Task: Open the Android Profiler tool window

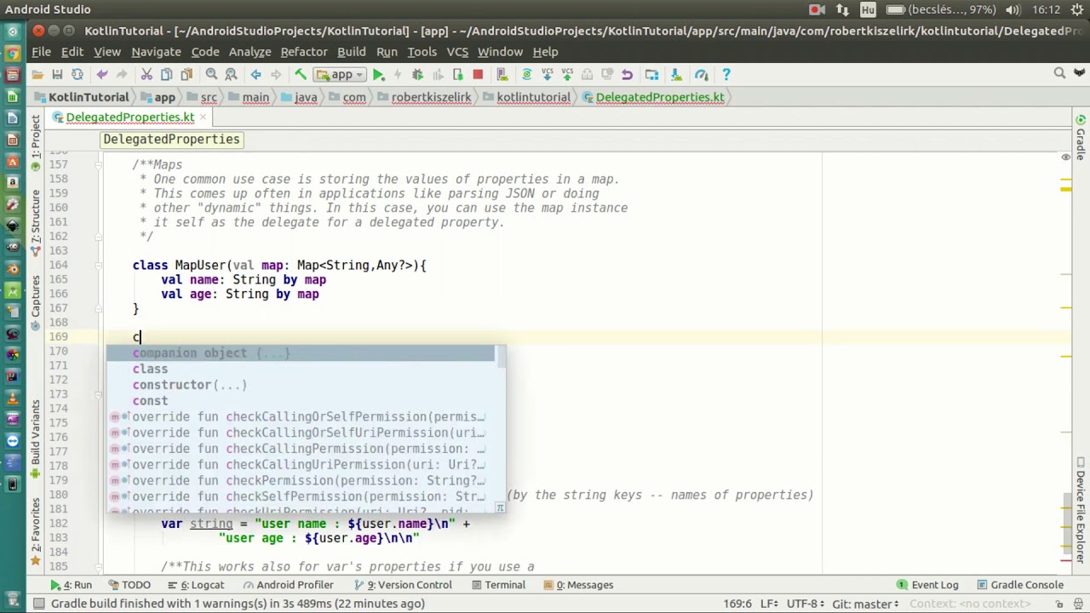Action: (287, 585)
